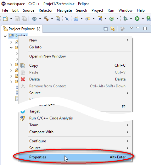Open the Project Explorer View Menu triangle
The height and width of the screenshot is (165, 151).
coord(131,28)
